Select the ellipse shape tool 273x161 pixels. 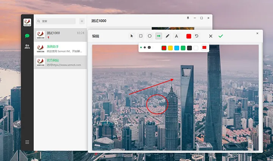point(150,36)
